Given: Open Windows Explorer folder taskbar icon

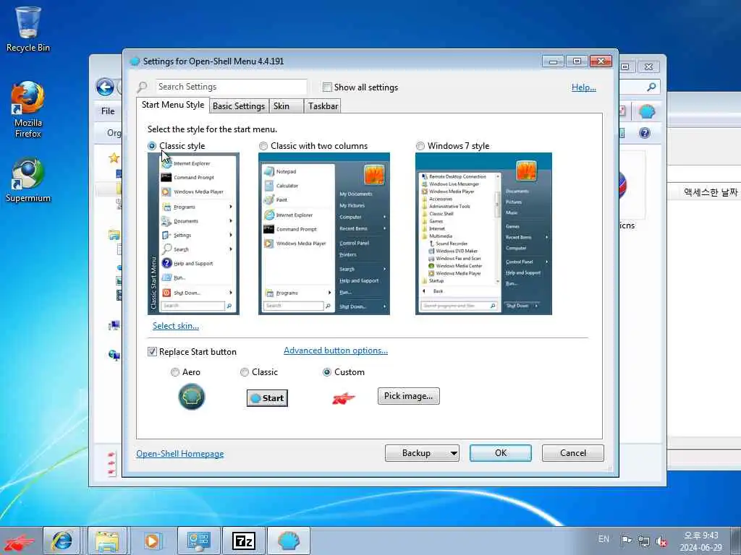Looking at the screenshot, I should 107,541.
